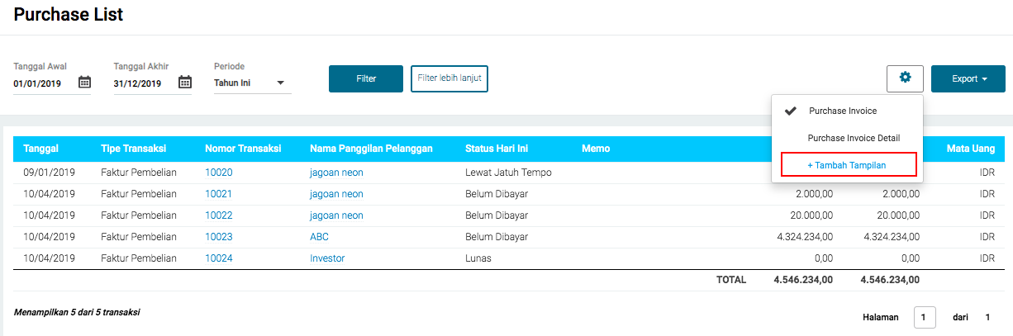Open Filter lebih lanjut
The width and height of the screenshot is (1013, 336).
(x=449, y=78)
